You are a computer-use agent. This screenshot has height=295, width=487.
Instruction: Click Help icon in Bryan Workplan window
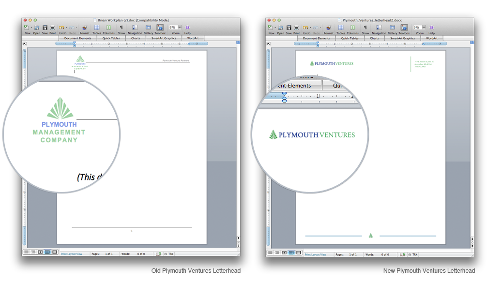tap(187, 28)
